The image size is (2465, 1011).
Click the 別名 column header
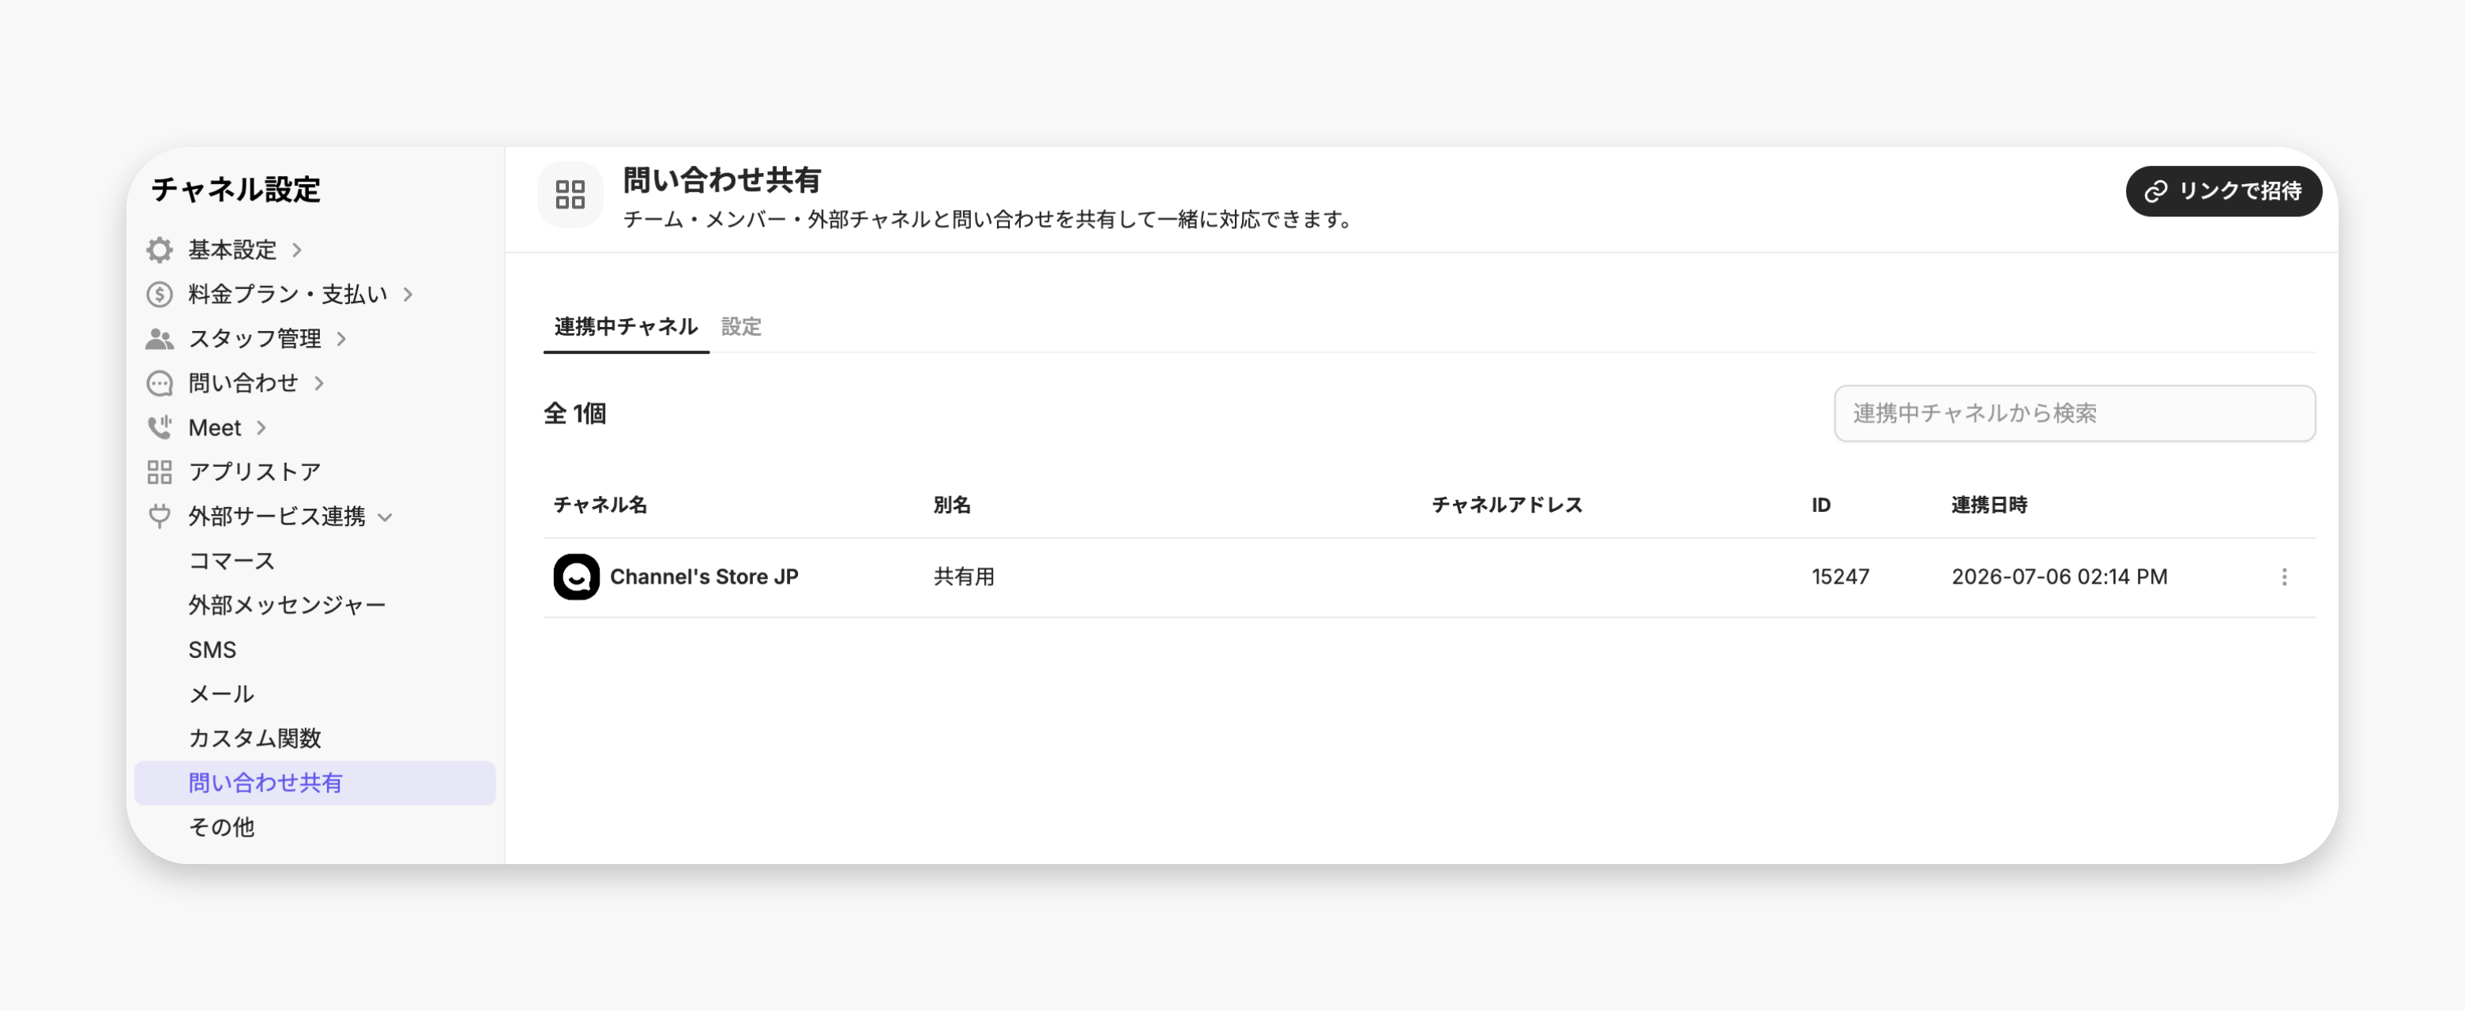(952, 505)
